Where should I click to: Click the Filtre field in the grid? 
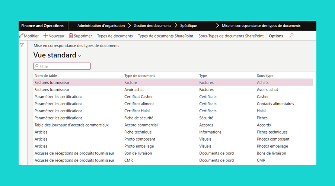pos(62,66)
